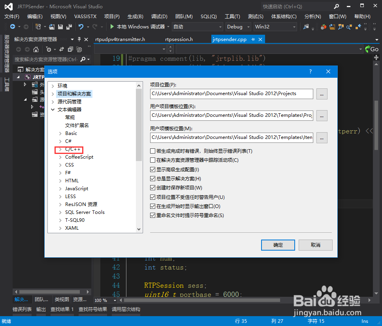Click the Quick Launch search icon
Screen dimensions: 382x326
(336, 6)
